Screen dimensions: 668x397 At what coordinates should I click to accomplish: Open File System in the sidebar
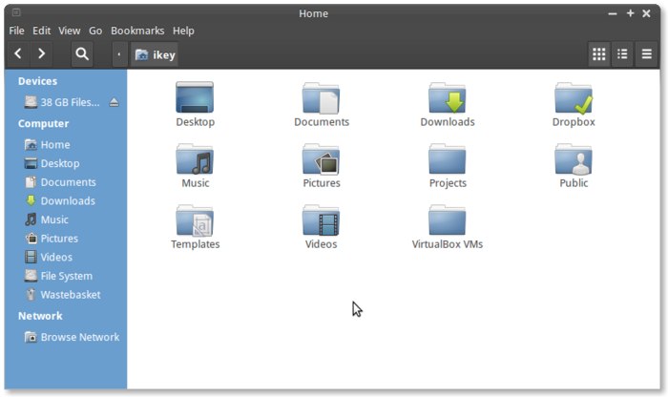66,276
